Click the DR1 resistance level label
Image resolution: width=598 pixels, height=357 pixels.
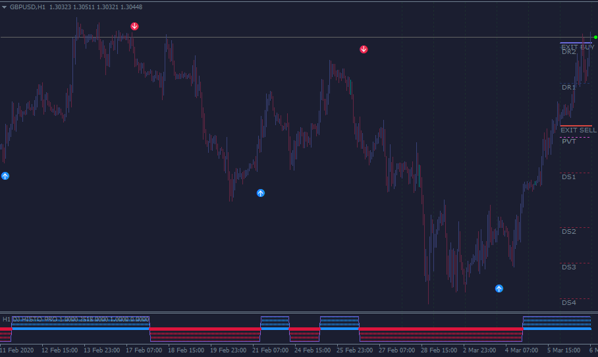coord(568,88)
